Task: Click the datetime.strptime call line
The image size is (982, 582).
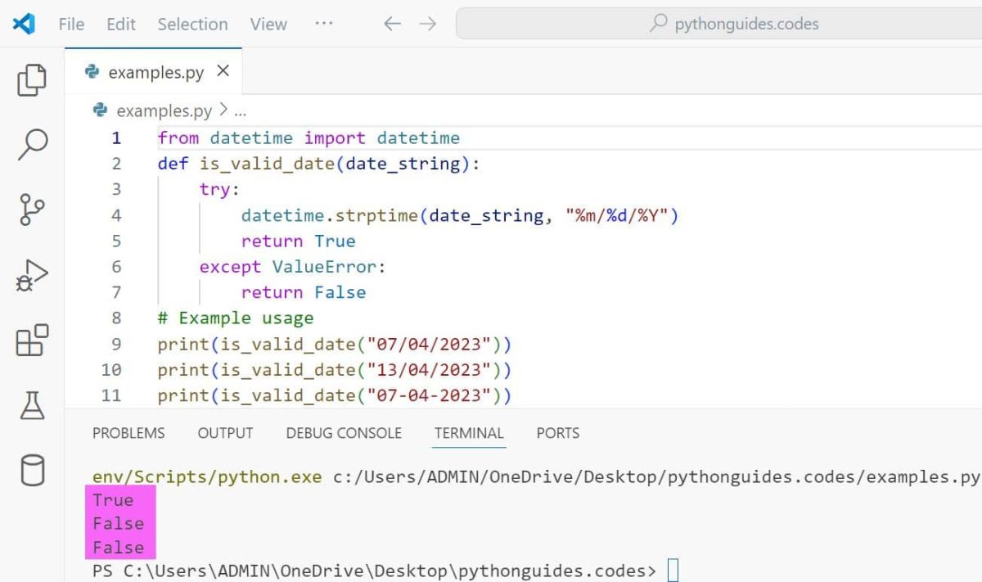Action: 460,215
